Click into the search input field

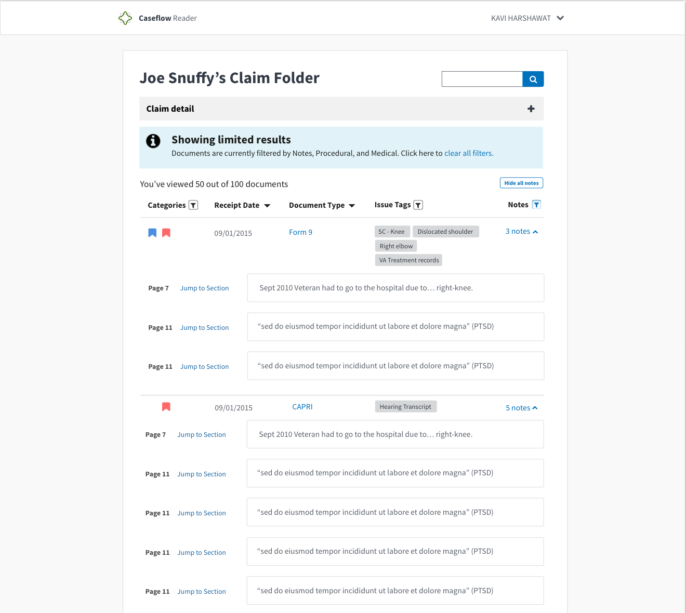(x=482, y=79)
